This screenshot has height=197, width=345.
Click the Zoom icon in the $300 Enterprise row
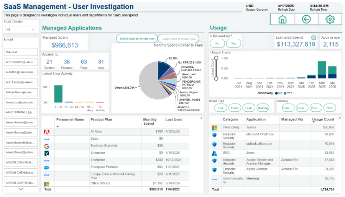point(47,161)
